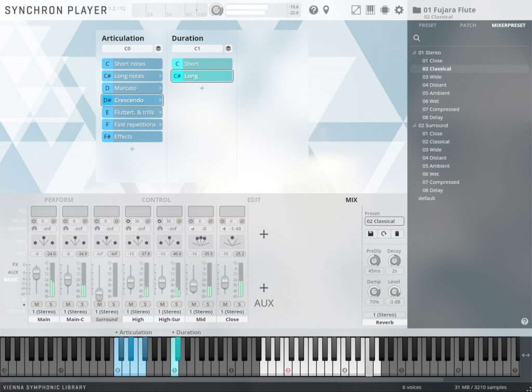Viewport: 532px width, 392px height.
Task: Click the resize window icon in header
Action: click(x=356, y=10)
